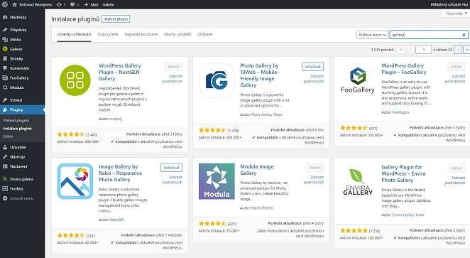Open Envira Gallery Team author link
The image size is (470, 258).
[408, 215]
